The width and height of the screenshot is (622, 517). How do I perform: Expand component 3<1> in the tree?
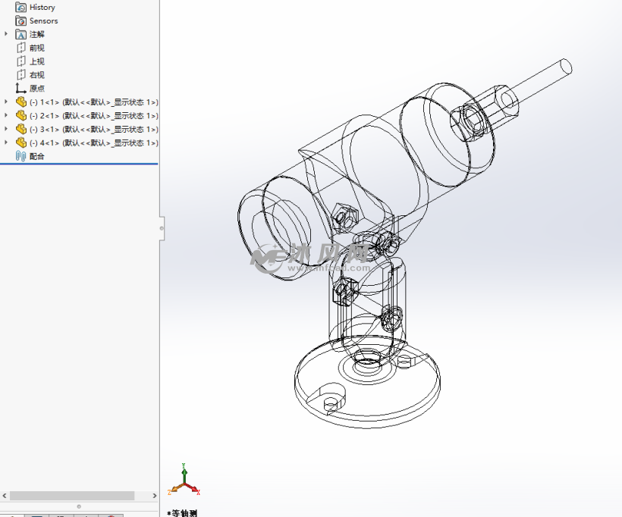click(x=7, y=129)
